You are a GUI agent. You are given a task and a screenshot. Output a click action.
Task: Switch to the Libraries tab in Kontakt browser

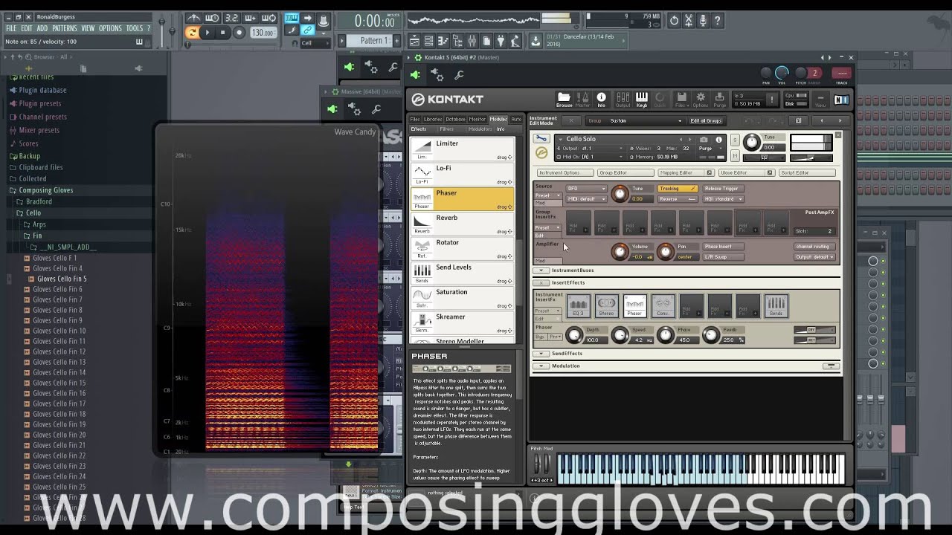432,119
